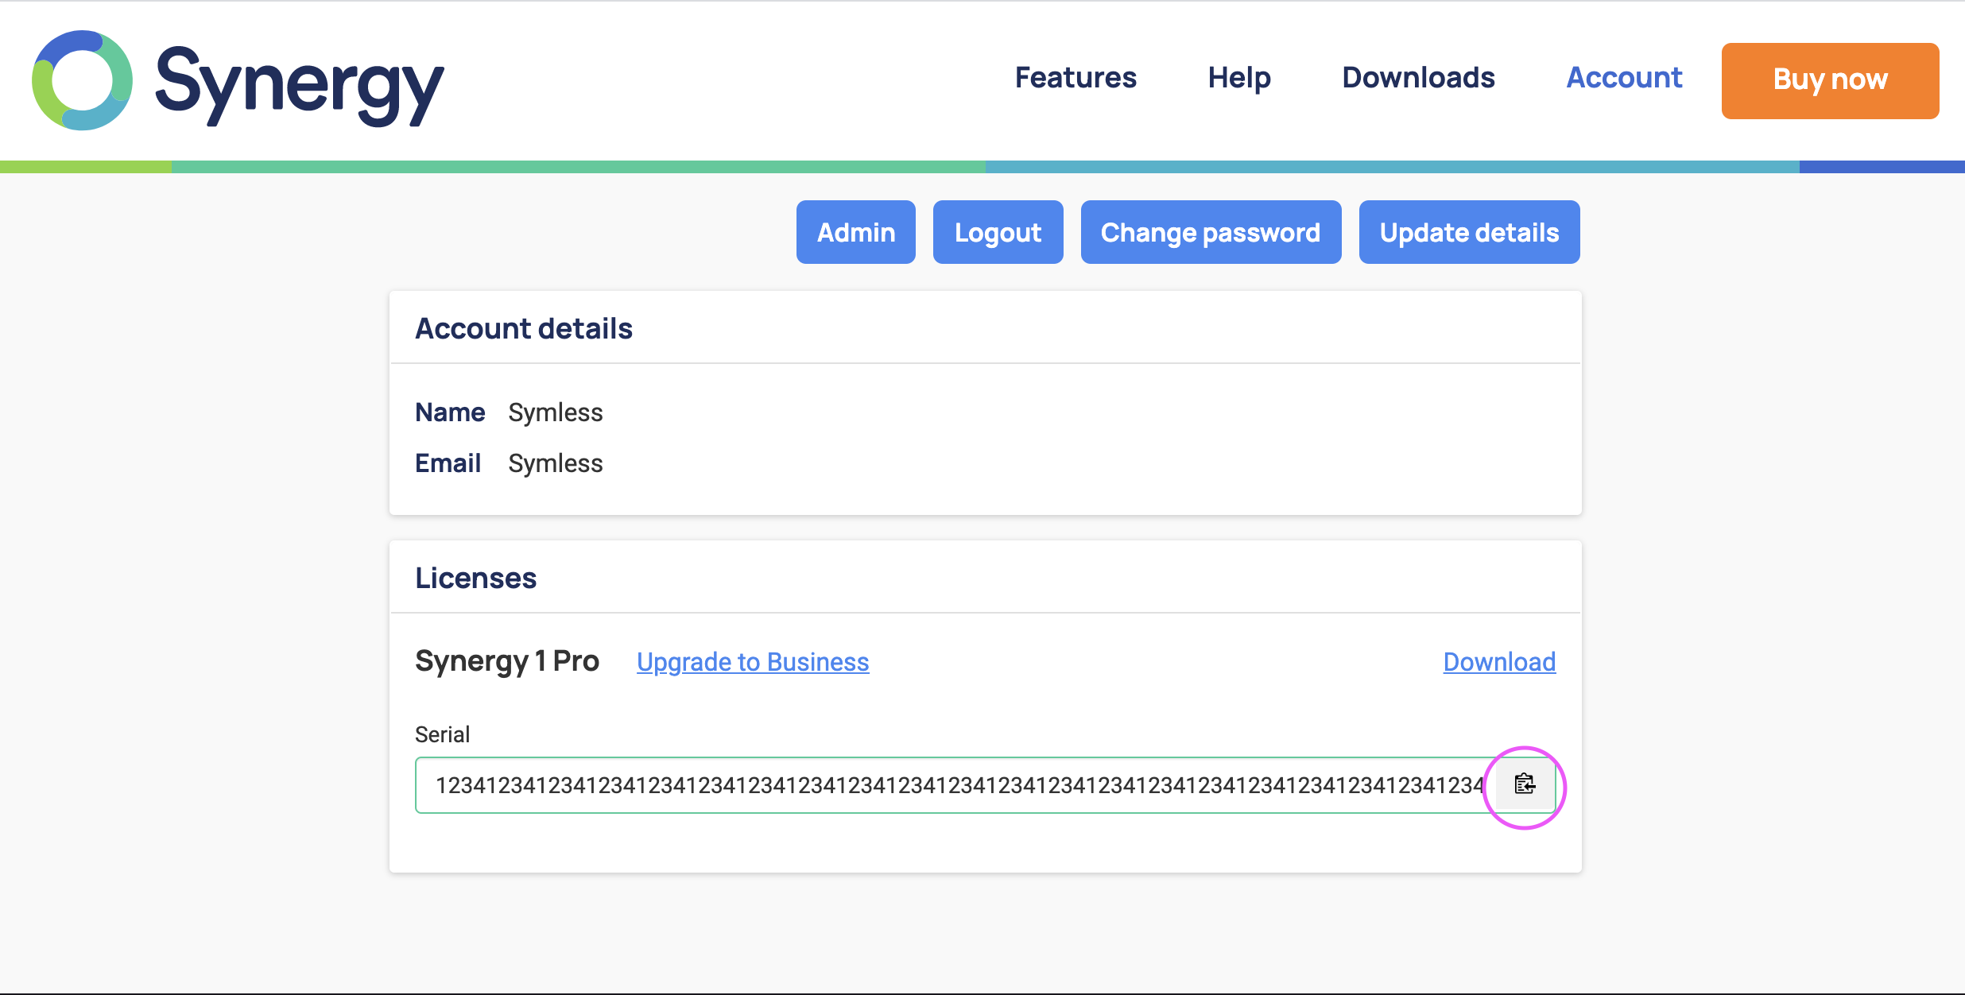Click the Synergy circular logo icon
The height and width of the screenshot is (995, 1965).
coord(82,80)
